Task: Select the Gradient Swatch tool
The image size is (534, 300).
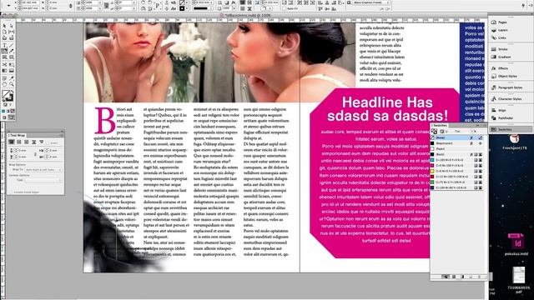Action: pyautogui.click(x=4, y=70)
